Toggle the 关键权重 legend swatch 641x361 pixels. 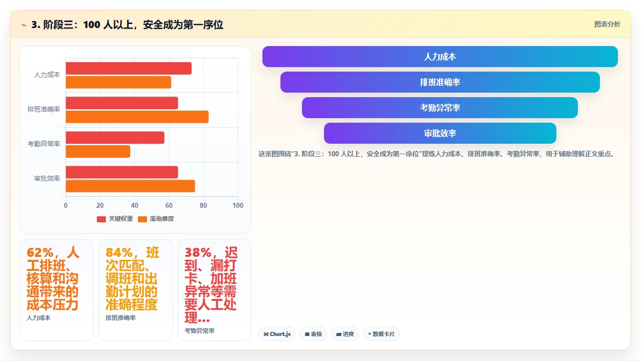(x=101, y=219)
